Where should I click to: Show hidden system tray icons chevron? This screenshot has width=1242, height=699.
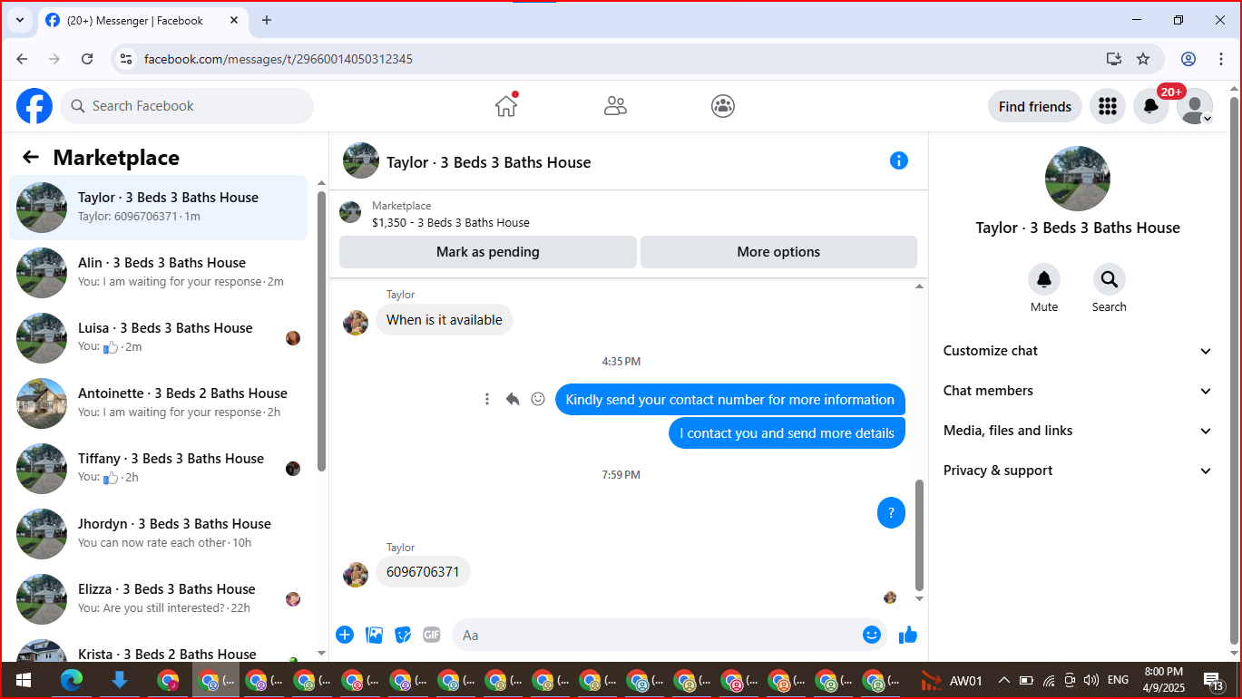point(1003,680)
